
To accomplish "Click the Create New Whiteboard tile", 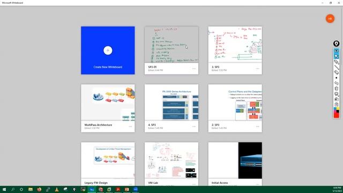I will [x=108, y=50].
